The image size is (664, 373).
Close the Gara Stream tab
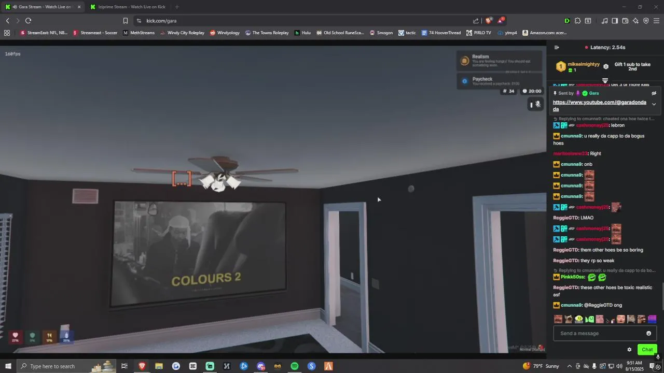[79, 7]
